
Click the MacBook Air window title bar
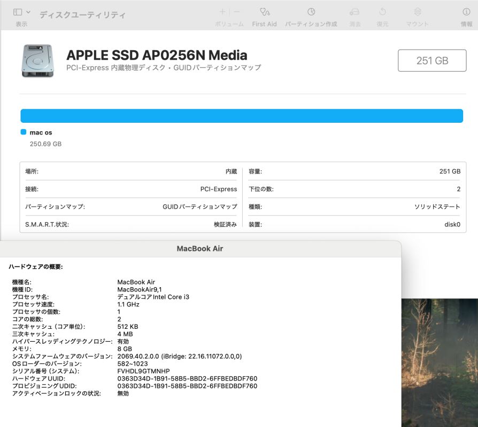point(199,249)
